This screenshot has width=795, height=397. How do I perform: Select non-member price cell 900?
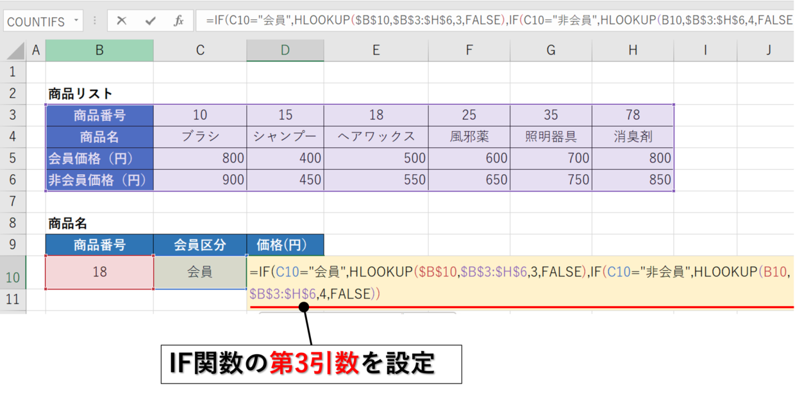(200, 180)
